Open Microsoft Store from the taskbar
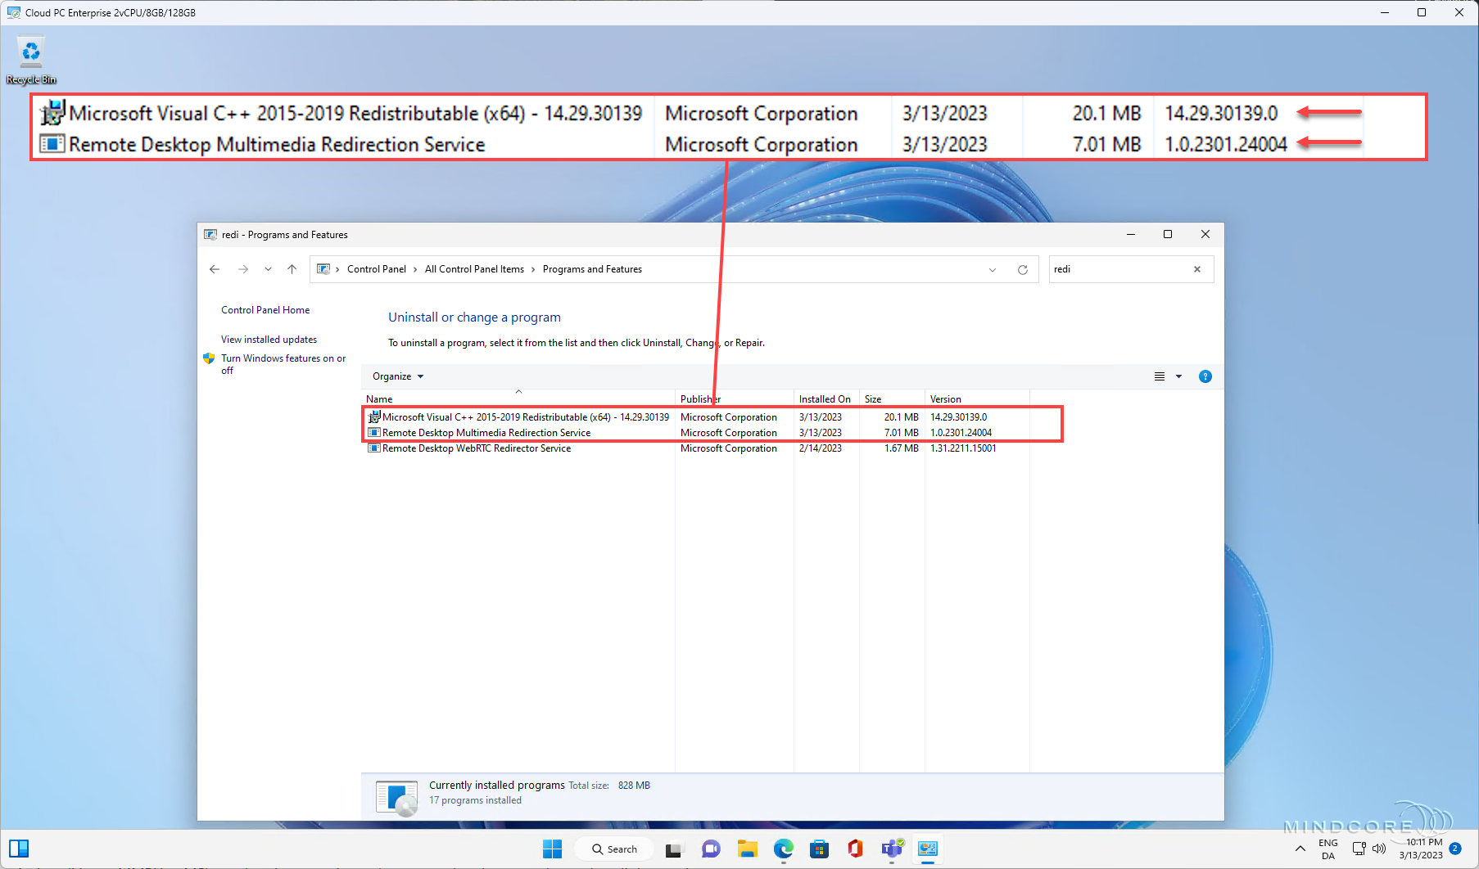 819,849
